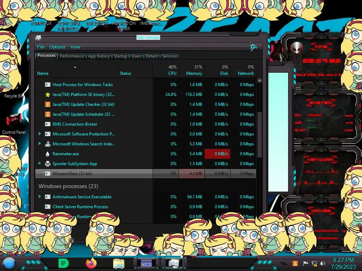This screenshot has width=362, height=271.
Task: Click the 24.8% CPU value for Java
Action: point(171,95)
